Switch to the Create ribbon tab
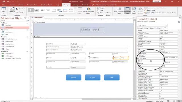The height and width of the screenshot is (102, 182). tap(21, 5)
